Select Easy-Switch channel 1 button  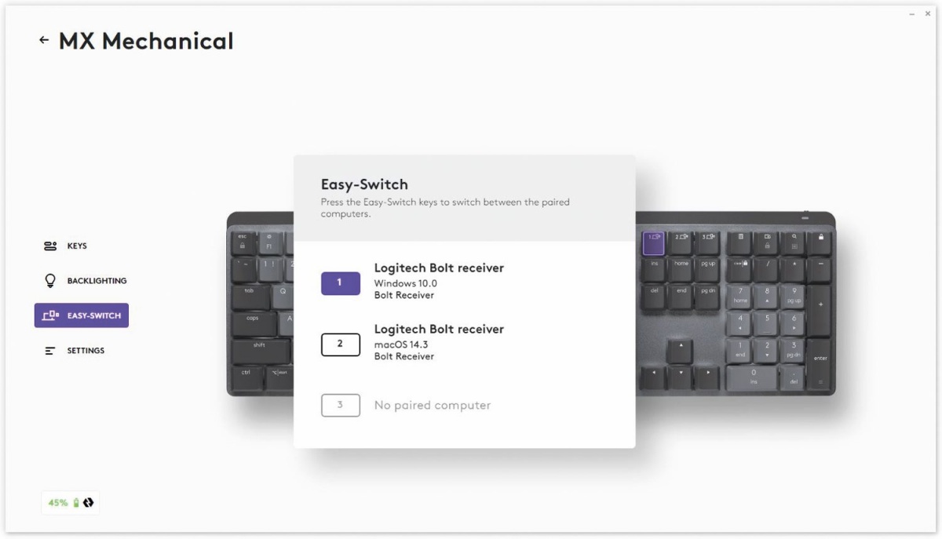(341, 282)
